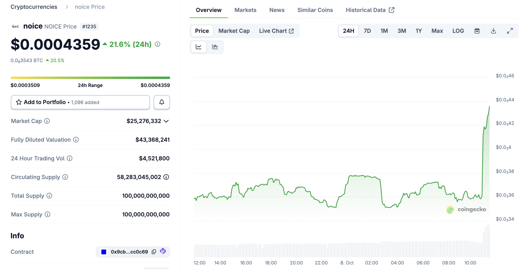The height and width of the screenshot is (269, 527).
Task: Click the 24h Range progress bar
Action: coord(90,78)
